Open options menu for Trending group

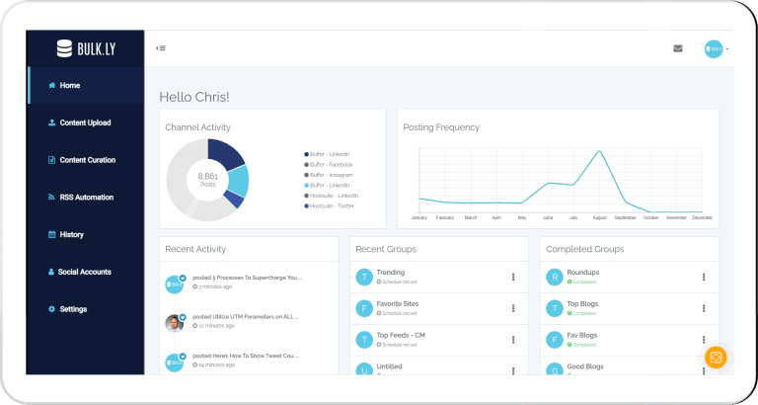pos(513,278)
